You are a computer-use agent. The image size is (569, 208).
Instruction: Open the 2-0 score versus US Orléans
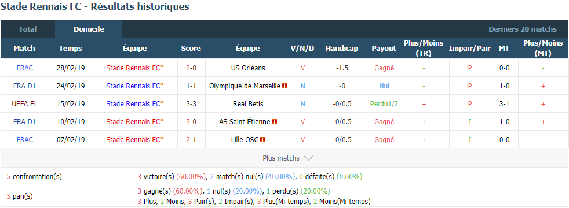pyautogui.click(x=191, y=68)
